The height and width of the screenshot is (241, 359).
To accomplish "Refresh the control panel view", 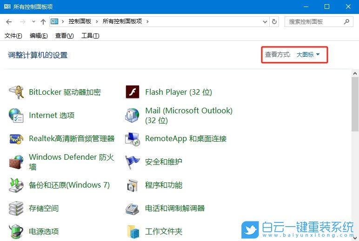I will (x=274, y=21).
